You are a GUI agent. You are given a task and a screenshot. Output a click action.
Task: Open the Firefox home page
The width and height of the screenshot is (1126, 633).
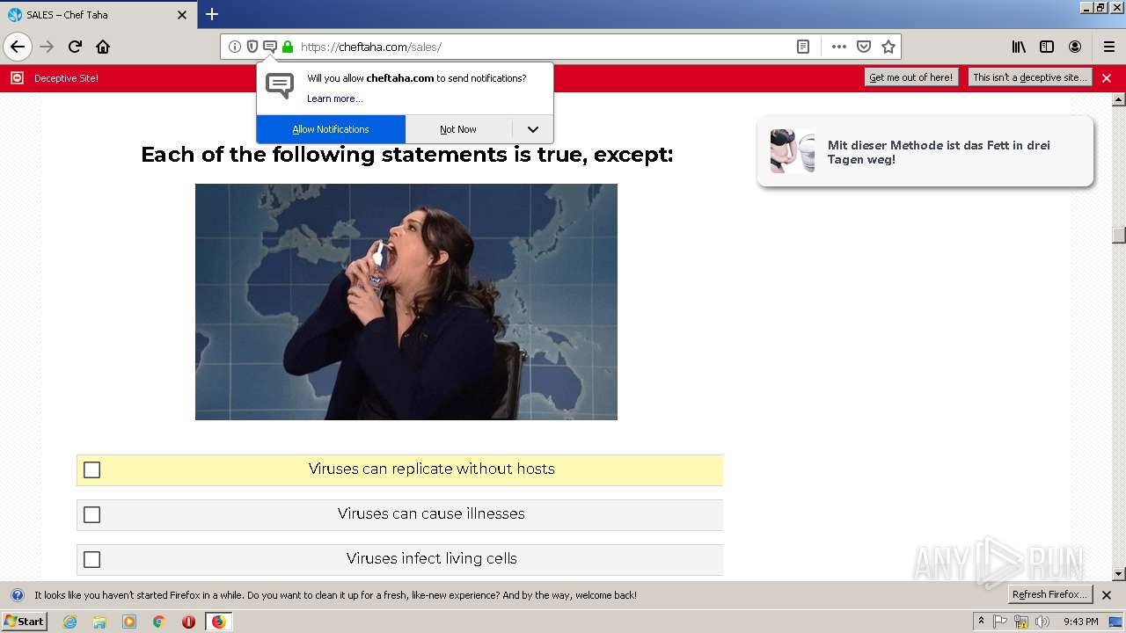click(x=103, y=47)
